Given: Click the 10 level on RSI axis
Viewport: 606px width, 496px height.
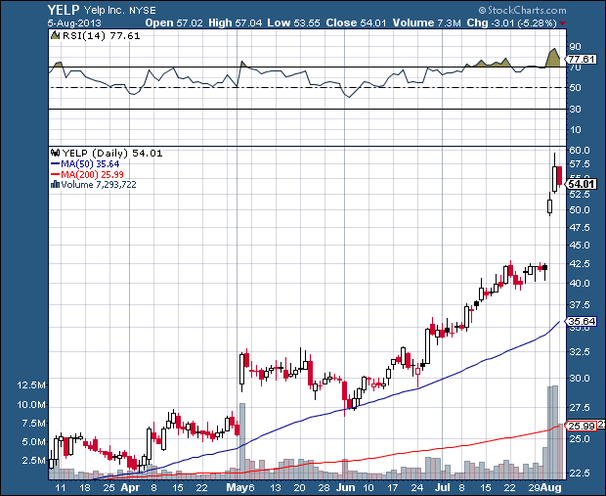Looking at the screenshot, I should (575, 130).
